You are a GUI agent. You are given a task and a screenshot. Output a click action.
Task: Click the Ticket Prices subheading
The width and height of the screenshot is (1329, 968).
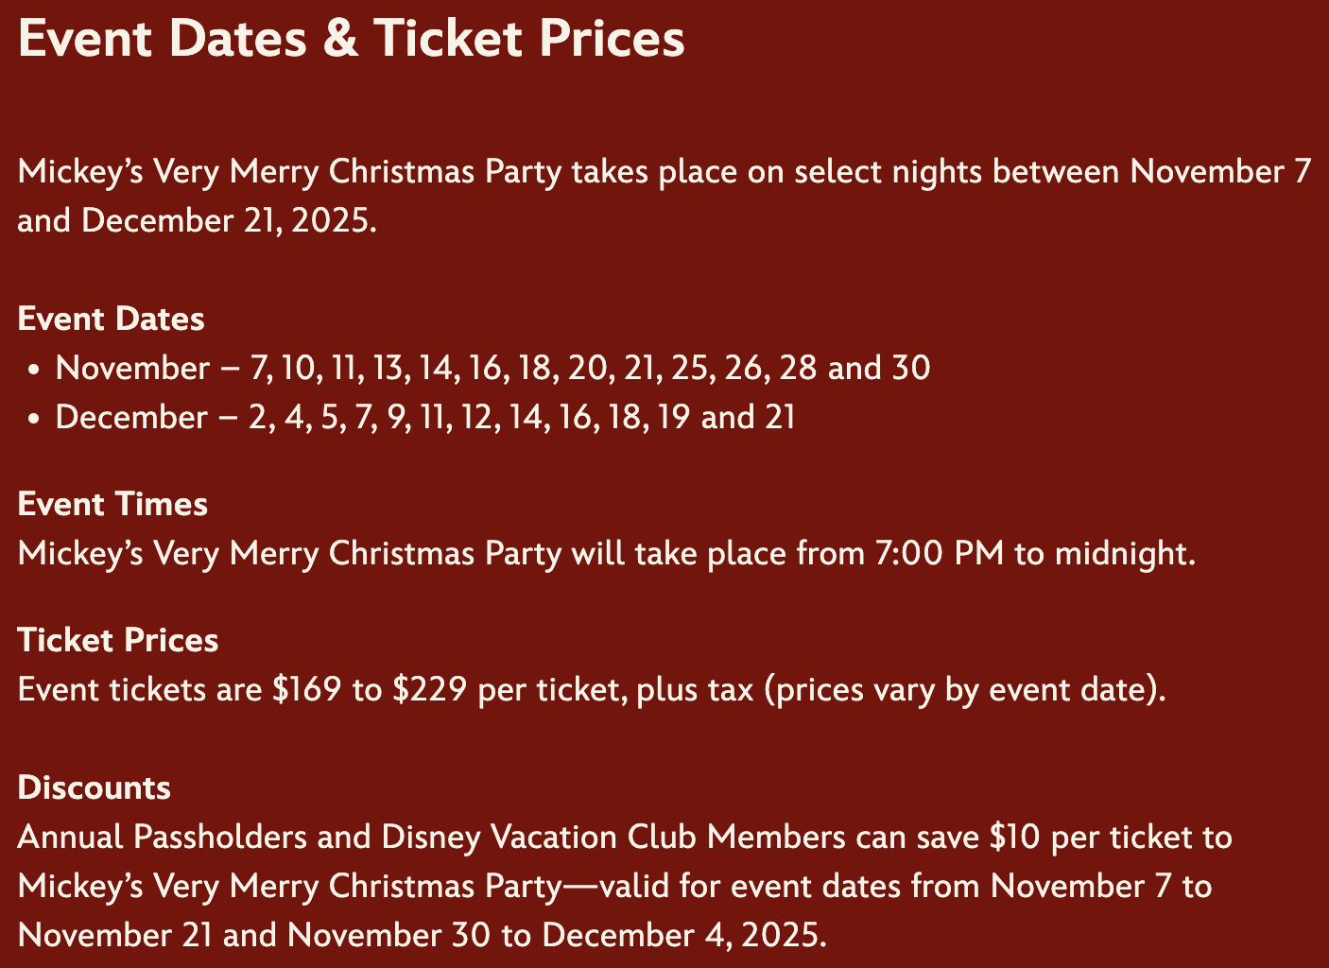(118, 640)
